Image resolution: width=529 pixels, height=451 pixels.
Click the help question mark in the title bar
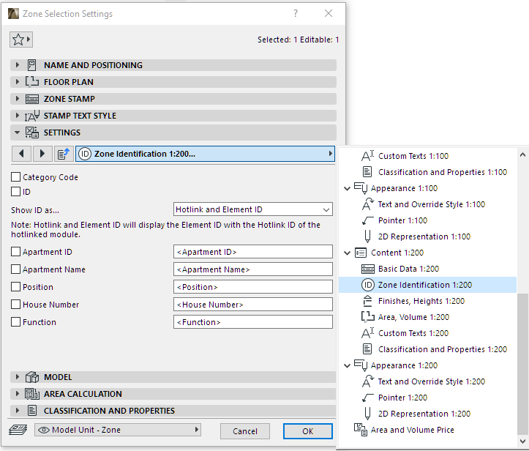[296, 13]
